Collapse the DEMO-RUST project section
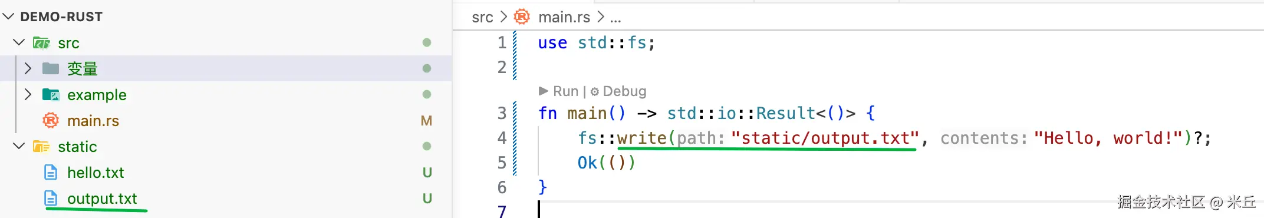 (x=8, y=16)
